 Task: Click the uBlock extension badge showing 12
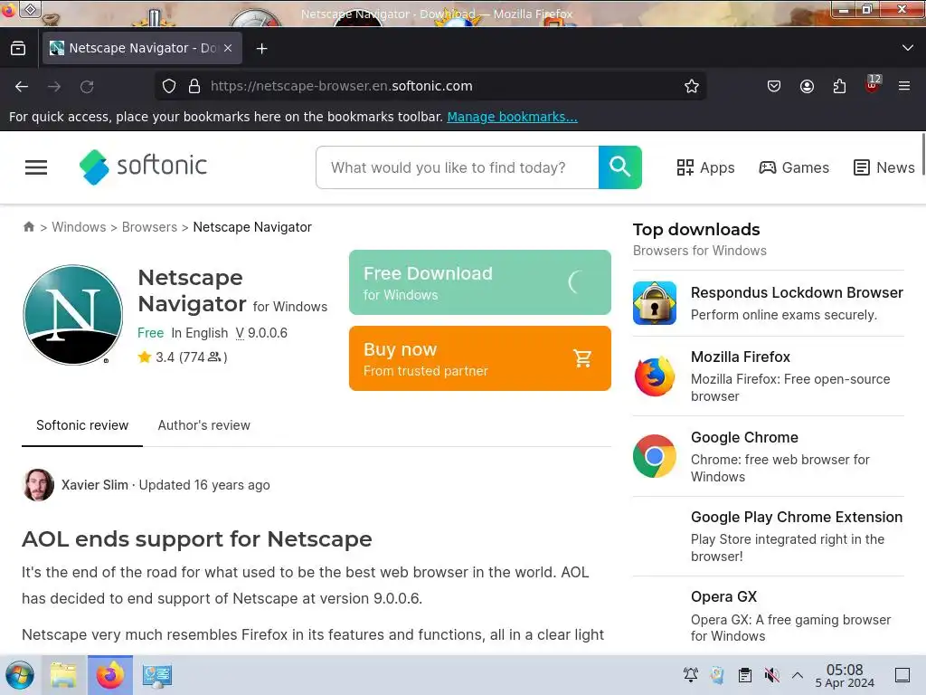[x=873, y=84]
